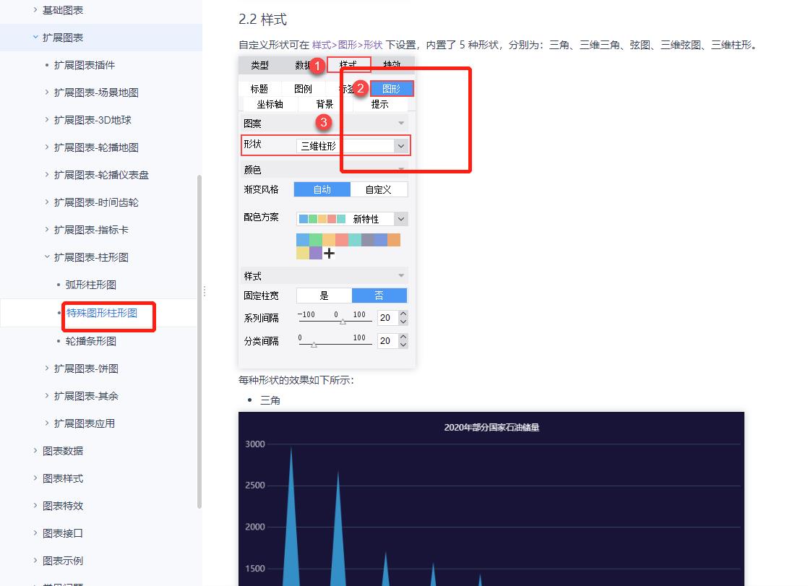Collapse the 扩展图表-柱形图 chevron
808x586 pixels.
tap(47, 257)
